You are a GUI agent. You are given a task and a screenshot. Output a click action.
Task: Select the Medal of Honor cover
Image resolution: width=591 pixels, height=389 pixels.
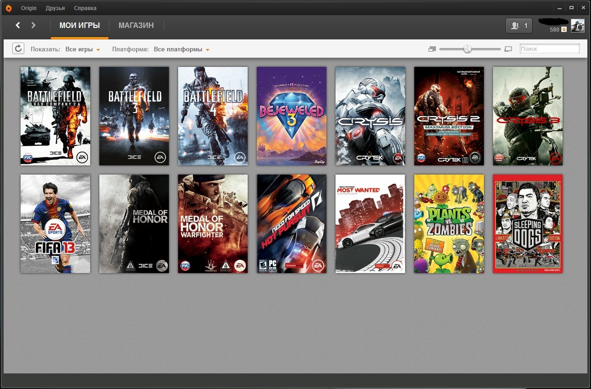(134, 224)
